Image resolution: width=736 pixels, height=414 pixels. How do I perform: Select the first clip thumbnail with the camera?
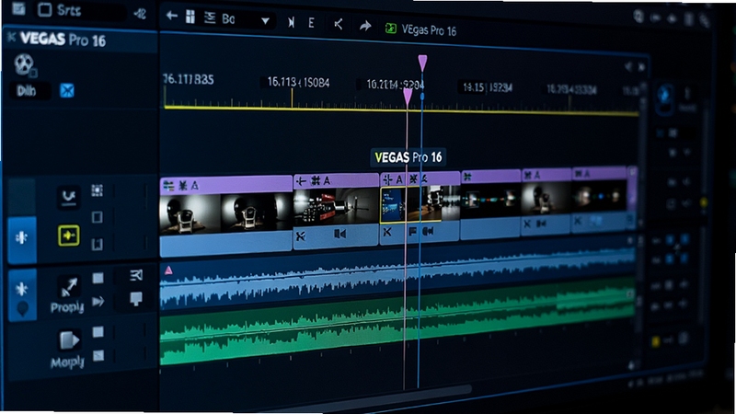pyautogui.click(x=190, y=213)
